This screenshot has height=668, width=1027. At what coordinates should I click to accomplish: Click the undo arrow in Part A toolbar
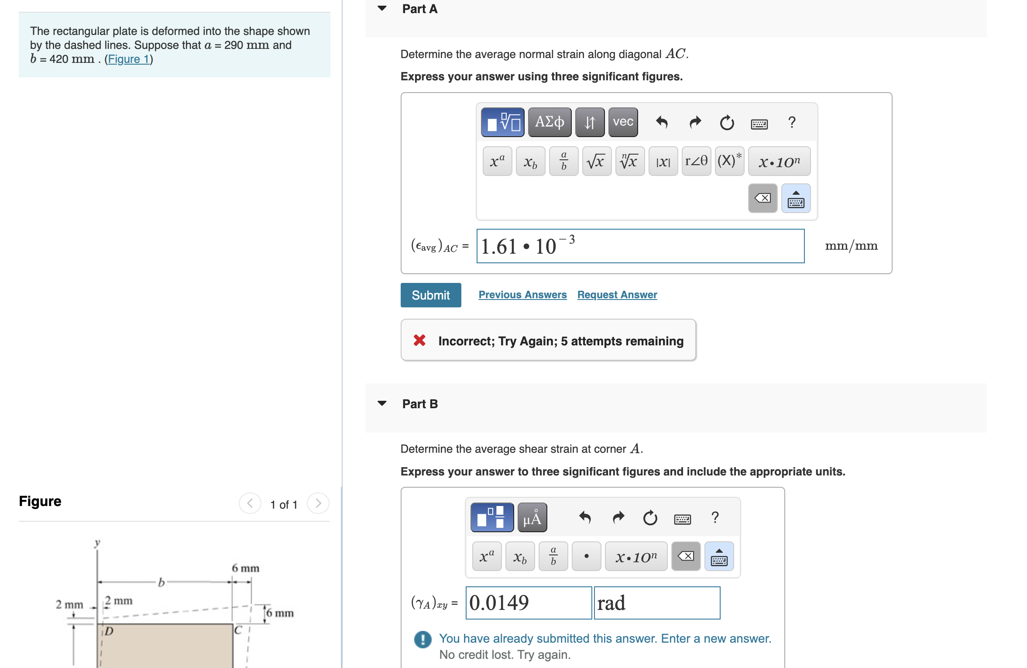click(x=662, y=122)
